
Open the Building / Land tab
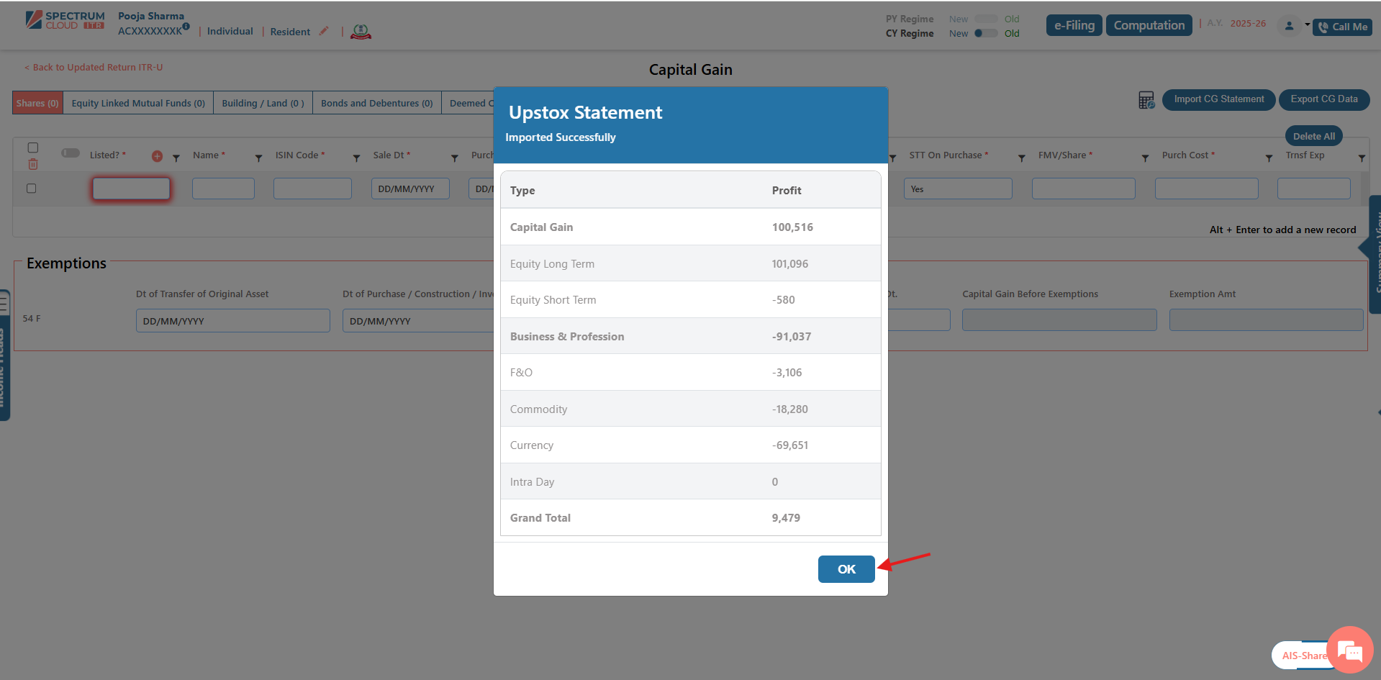click(263, 103)
